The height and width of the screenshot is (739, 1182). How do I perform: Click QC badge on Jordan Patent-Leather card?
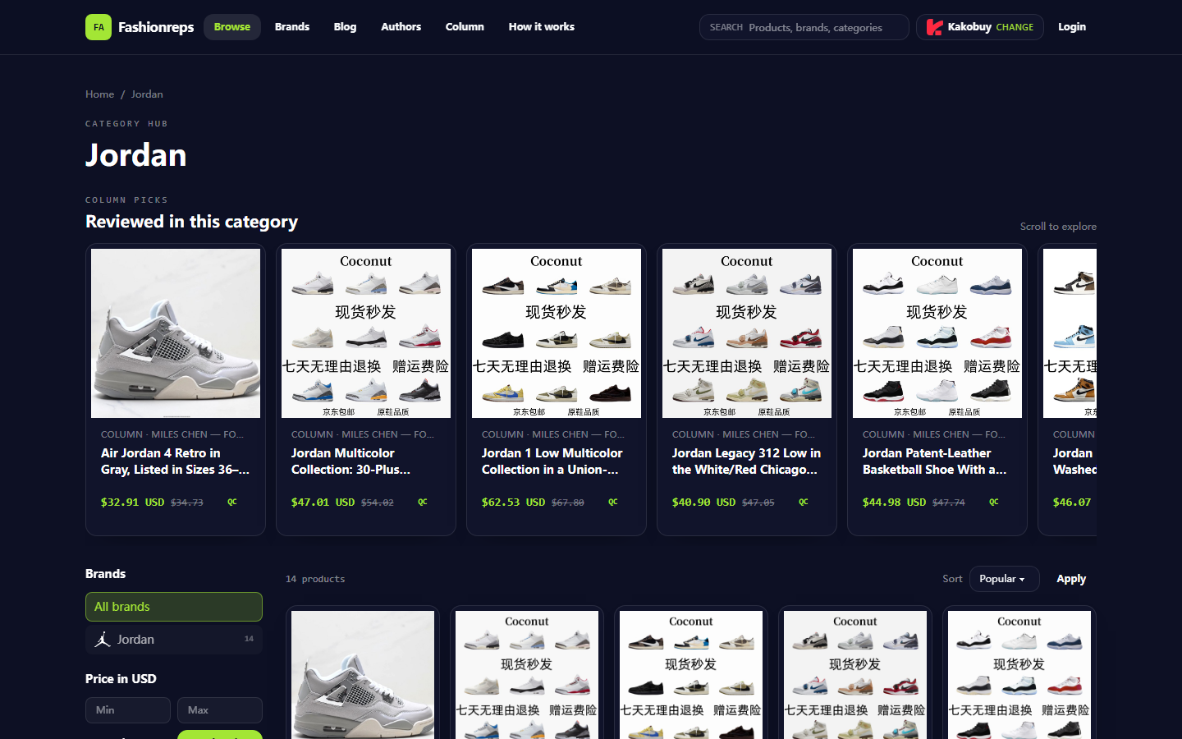pyautogui.click(x=994, y=502)
